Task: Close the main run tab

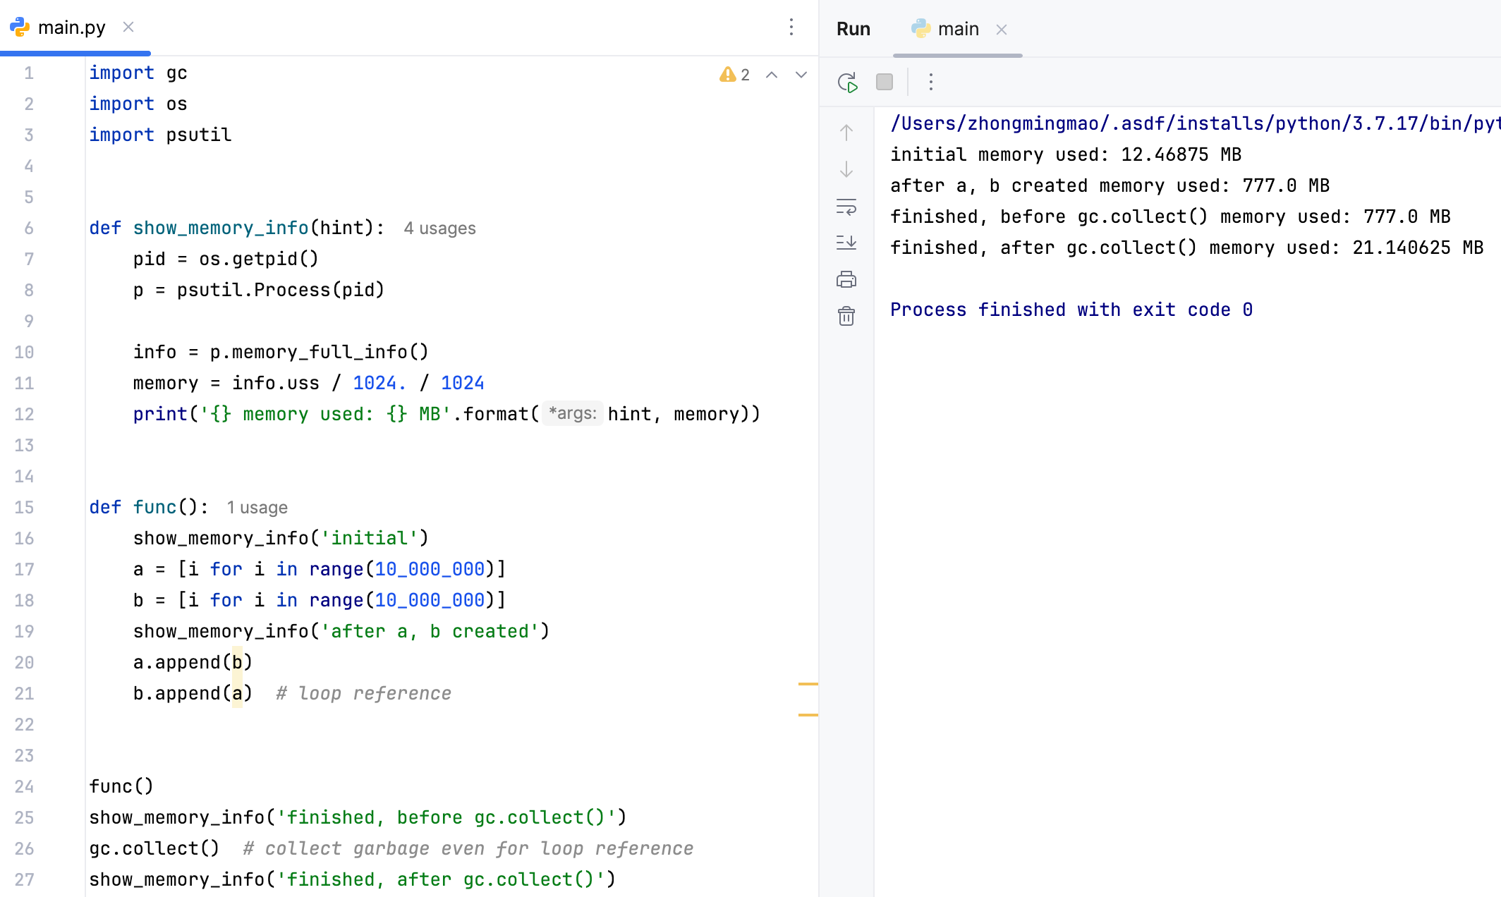Action: tap(1002, 30)
